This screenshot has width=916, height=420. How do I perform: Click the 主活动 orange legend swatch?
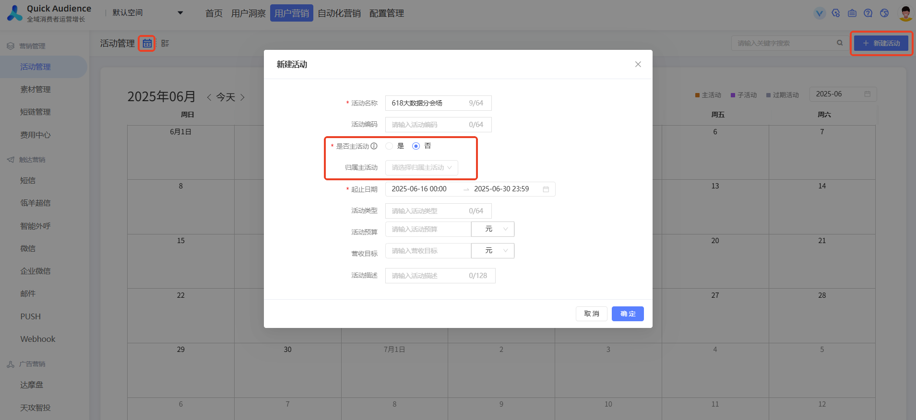[x=697, y=95]
